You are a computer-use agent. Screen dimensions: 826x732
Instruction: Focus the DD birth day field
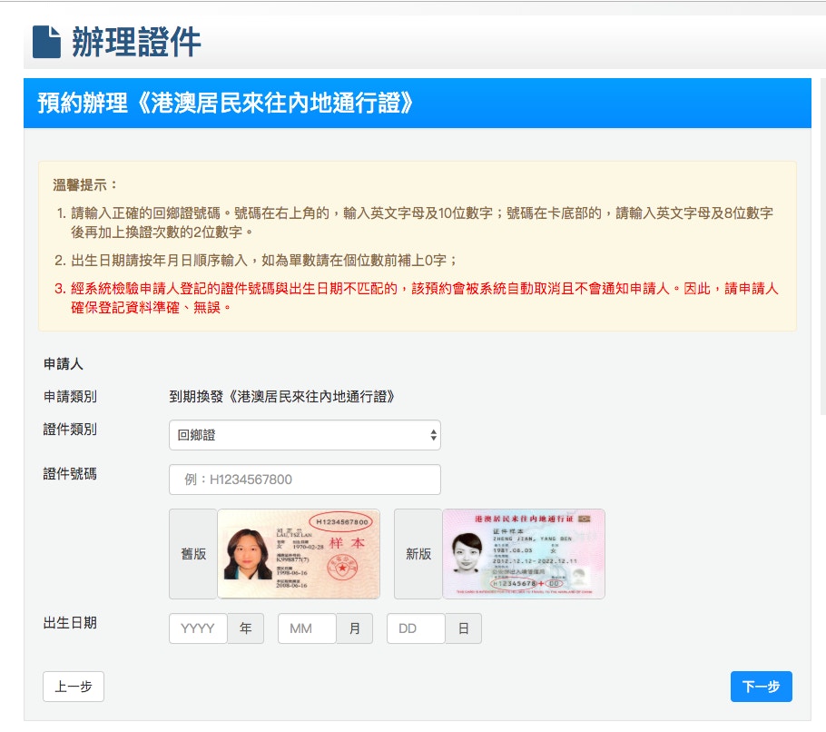click(416, 628)
